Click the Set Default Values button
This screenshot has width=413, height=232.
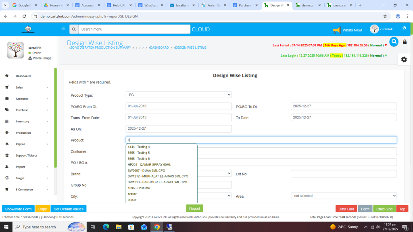(x=69, y=209)
